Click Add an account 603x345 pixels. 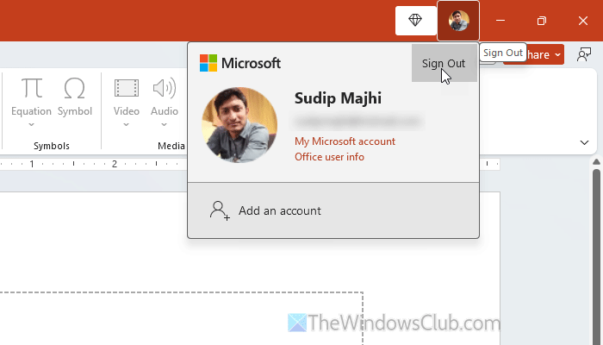[x=333, y=210]
